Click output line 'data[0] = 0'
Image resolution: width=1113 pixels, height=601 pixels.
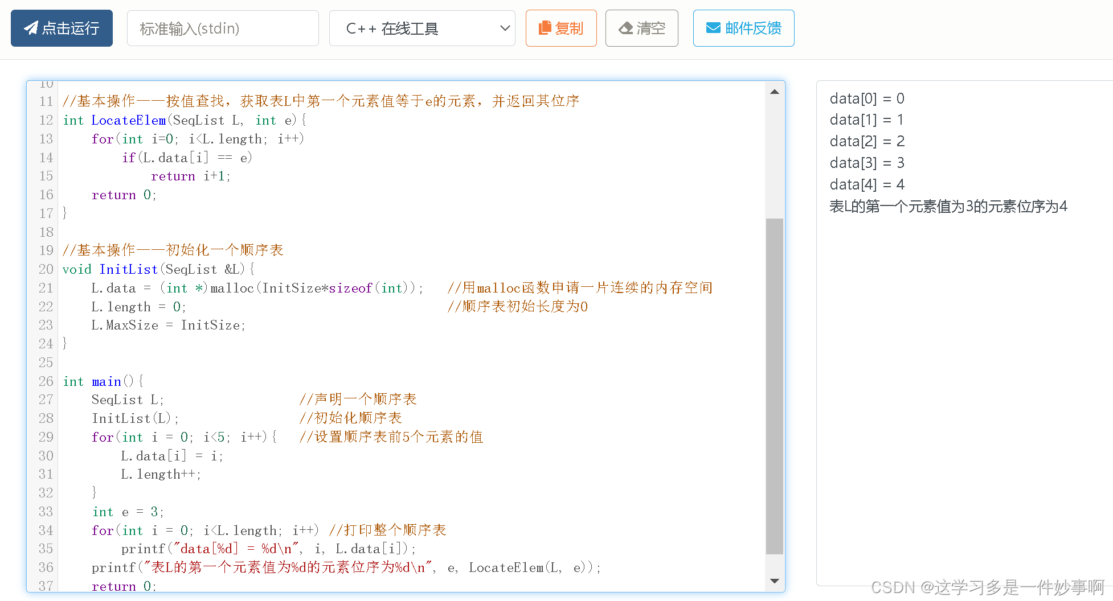coord(867,98)
